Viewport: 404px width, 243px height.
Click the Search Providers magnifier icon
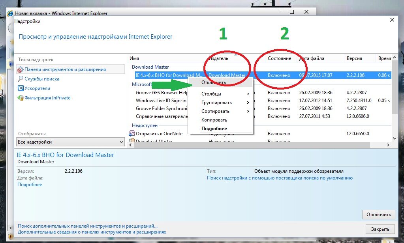click(x=21, y=79)
